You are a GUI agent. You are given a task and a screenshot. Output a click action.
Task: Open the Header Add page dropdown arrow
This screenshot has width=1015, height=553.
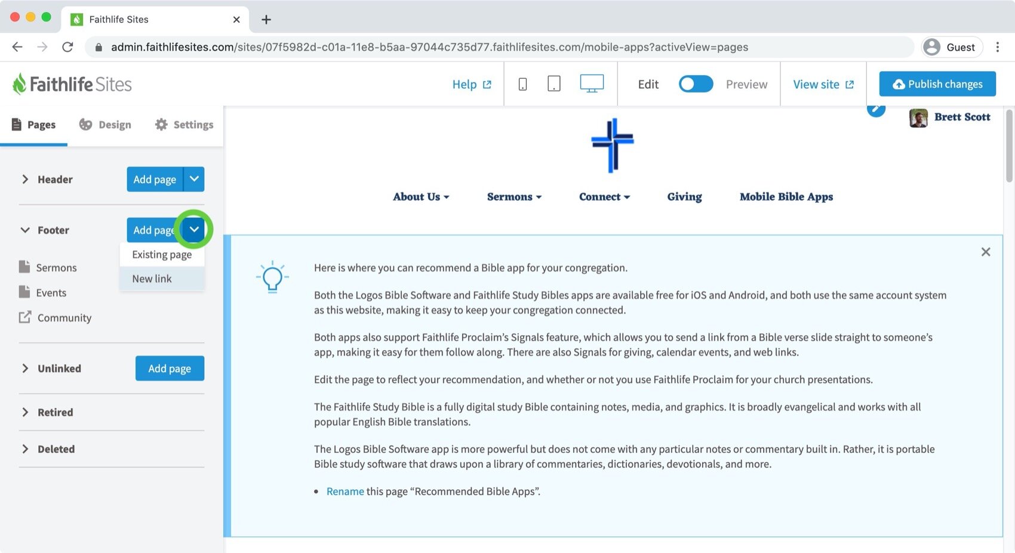(194, 179)
